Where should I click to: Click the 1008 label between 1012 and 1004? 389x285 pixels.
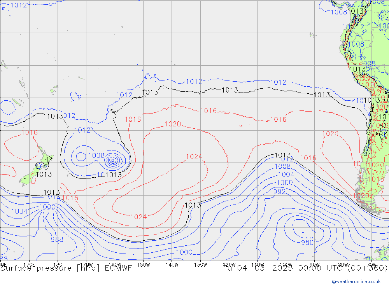[x=282, y=166]
